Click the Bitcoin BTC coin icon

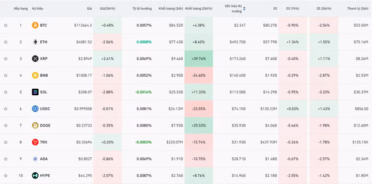35,25
